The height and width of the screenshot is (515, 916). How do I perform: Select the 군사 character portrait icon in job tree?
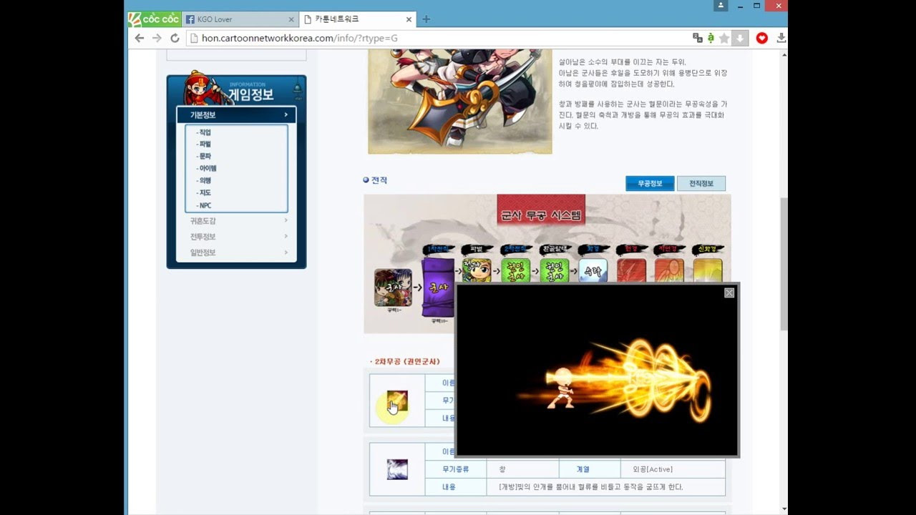(x=393, y=288)
